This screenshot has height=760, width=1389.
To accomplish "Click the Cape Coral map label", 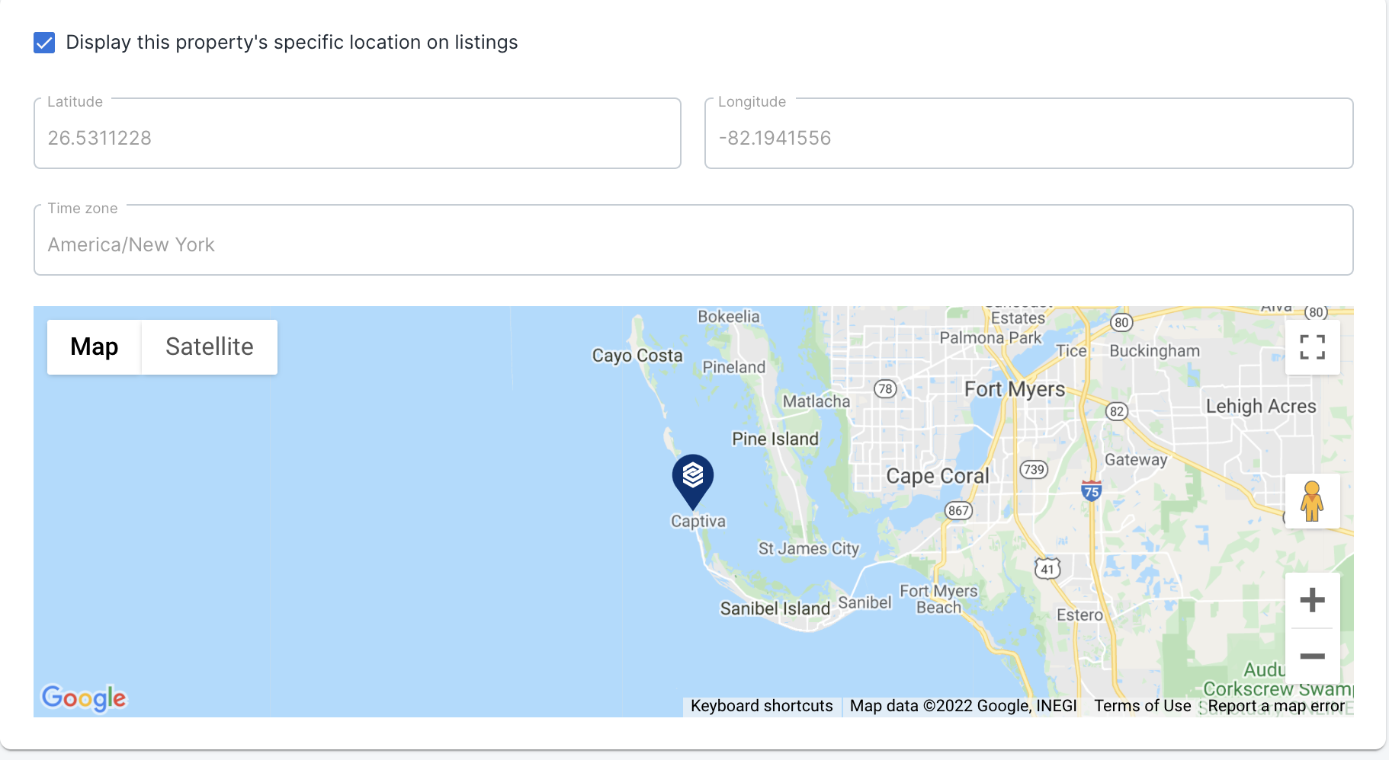I will pyautogui.click(x=938, y=476).
